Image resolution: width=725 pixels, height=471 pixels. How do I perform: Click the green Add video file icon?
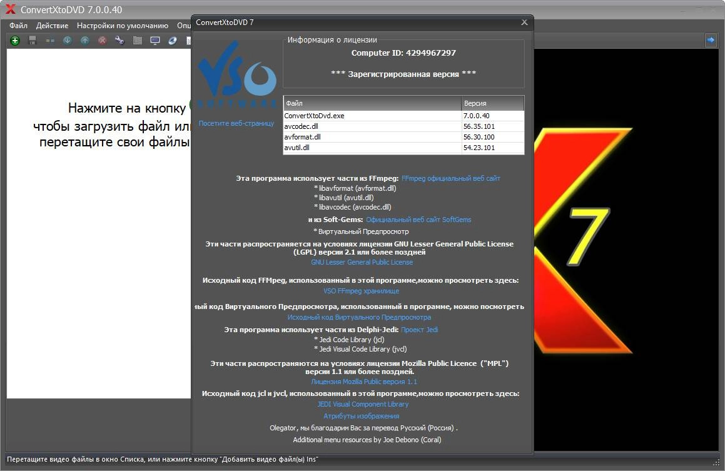pyautogui.click(x=15, y=41)
